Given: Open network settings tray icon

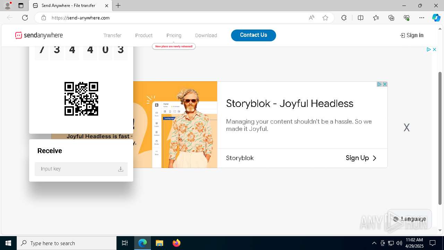Looking at the screenshot, I should [x=391, y=243].
